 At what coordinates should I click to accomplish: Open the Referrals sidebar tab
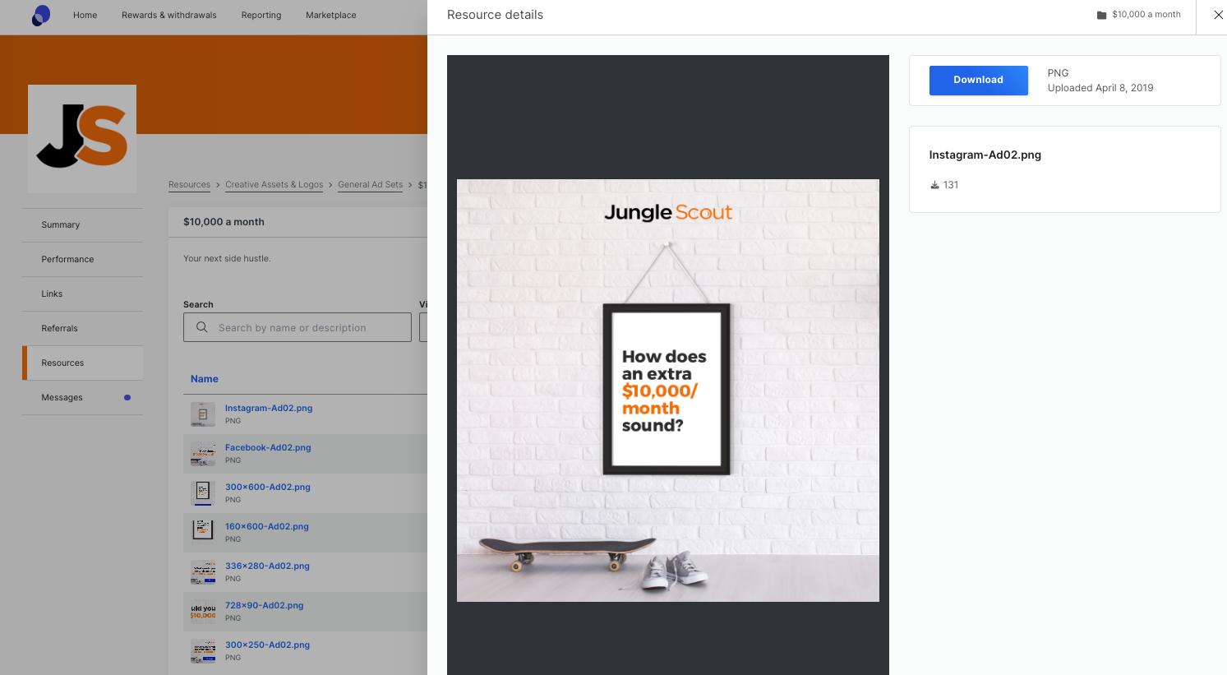[x=82, y=328]
